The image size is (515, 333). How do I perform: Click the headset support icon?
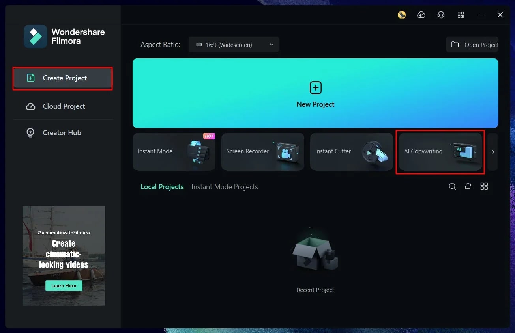[441, 15]
